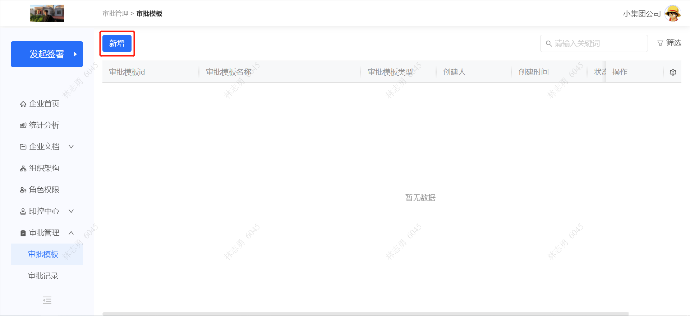Click the 企业首页 home icon

click(x=23, y=104)
